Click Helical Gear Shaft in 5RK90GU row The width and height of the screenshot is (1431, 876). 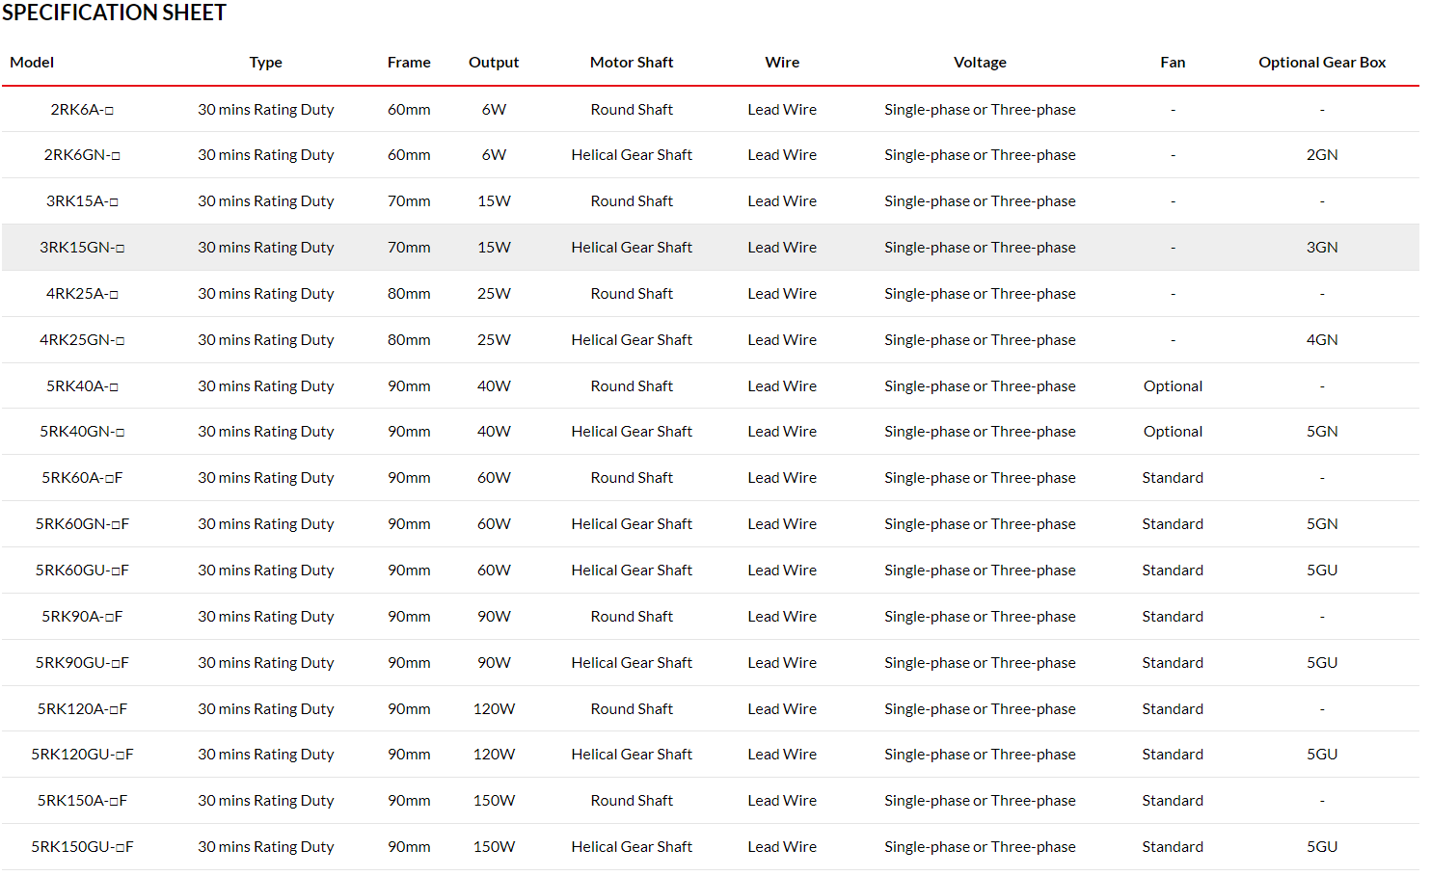pos(632,663)
